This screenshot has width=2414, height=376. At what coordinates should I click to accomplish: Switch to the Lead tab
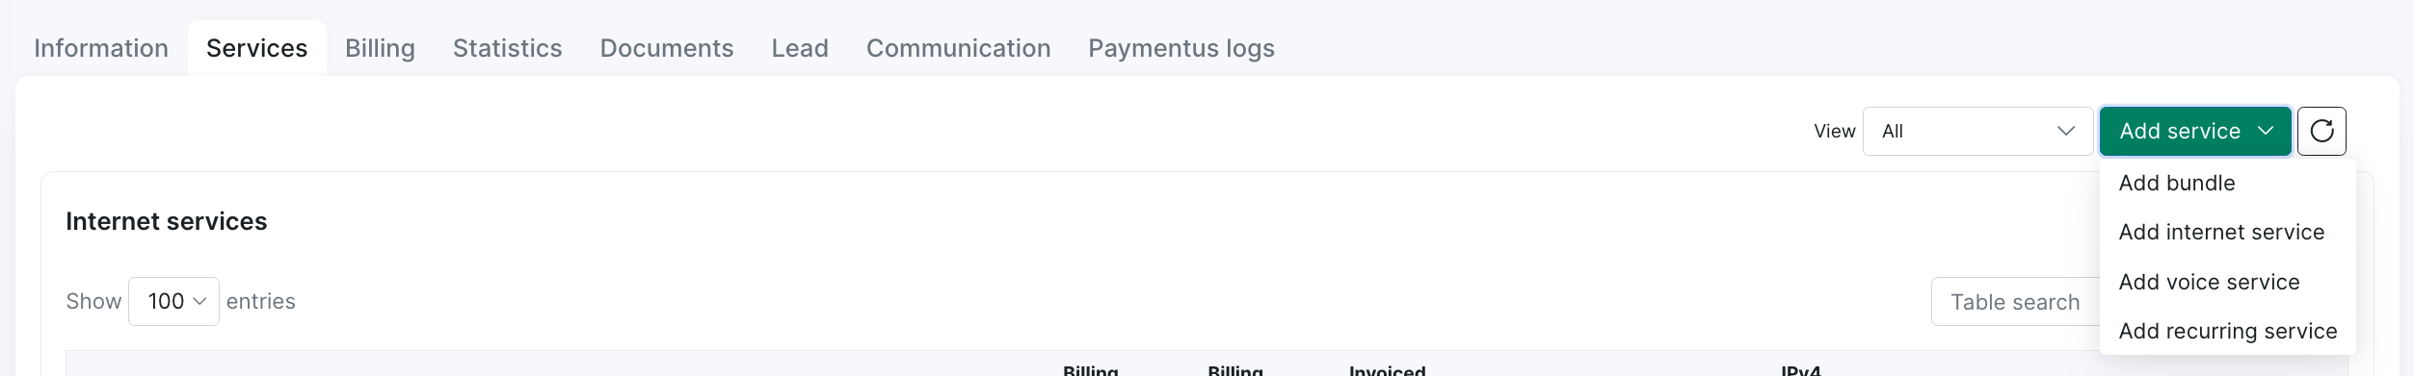[799, 48]
